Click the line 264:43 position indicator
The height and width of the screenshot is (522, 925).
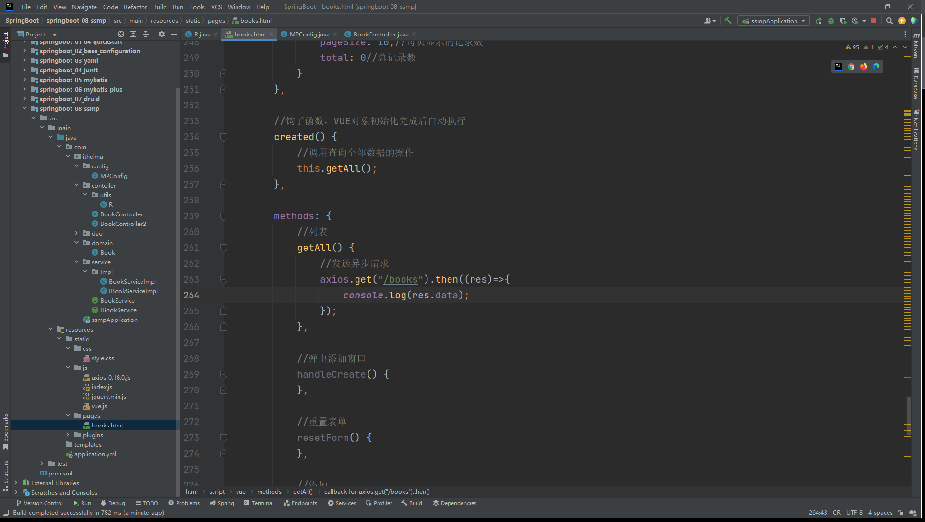[818, 513]
